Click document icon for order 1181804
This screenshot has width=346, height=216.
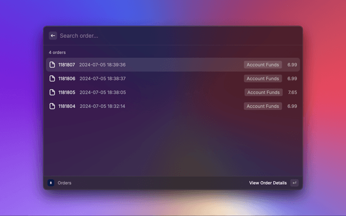[x=52, y=106]
